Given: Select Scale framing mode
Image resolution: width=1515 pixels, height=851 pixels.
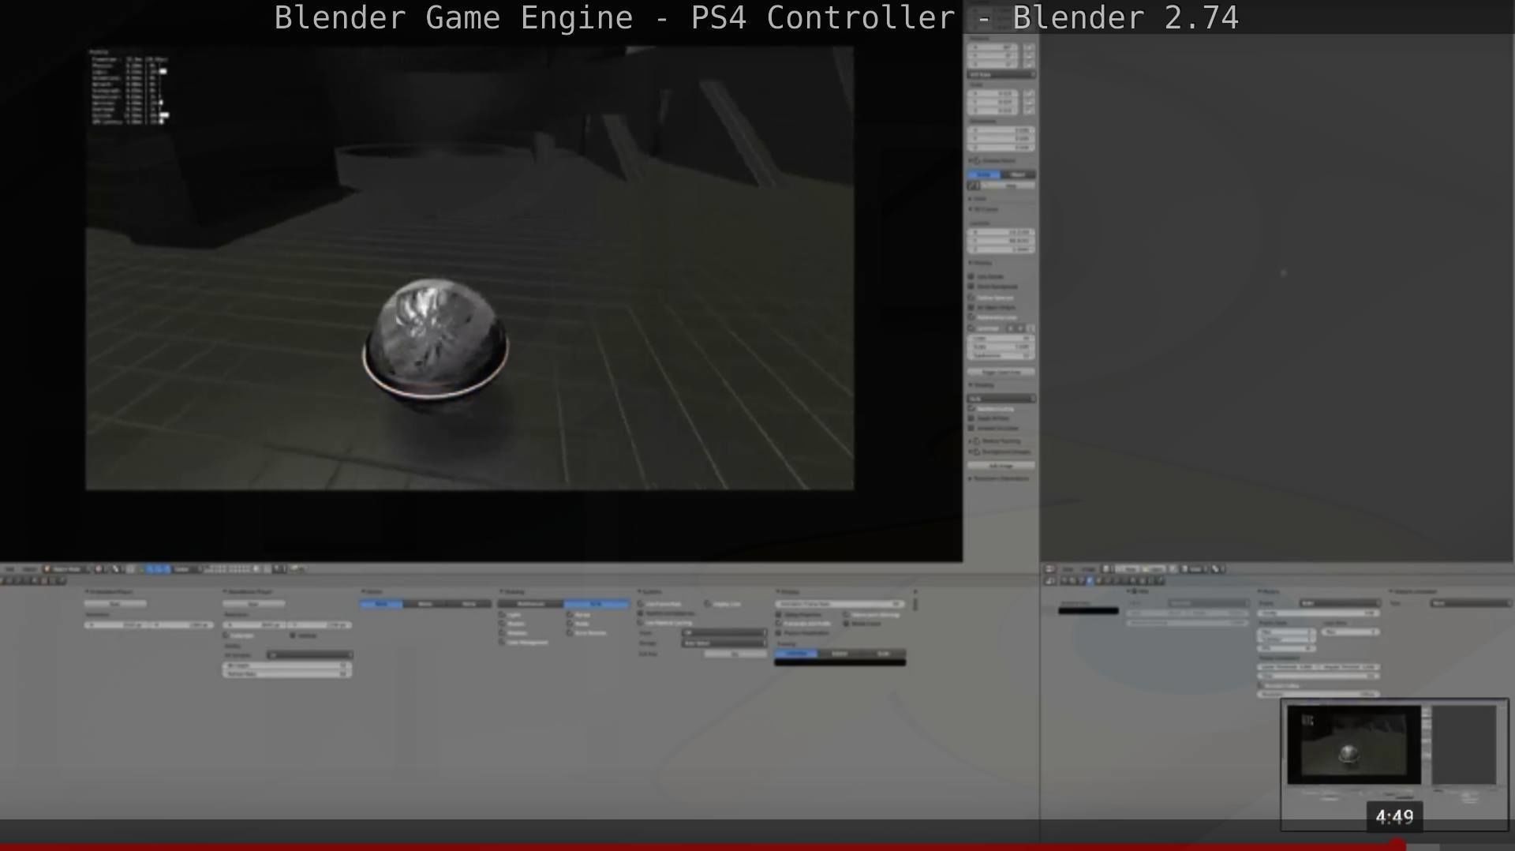Looking at the screenshot, I should click(x=883, y=654).
